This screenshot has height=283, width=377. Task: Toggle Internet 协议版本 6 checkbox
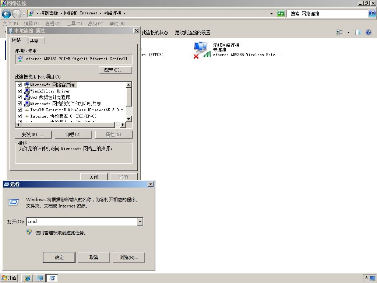click(x=20, y=116)
